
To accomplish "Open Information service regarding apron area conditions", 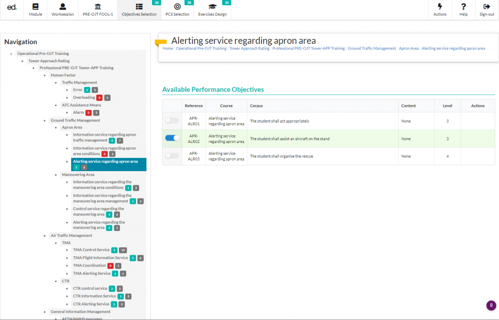I will (x=104, y=151).
